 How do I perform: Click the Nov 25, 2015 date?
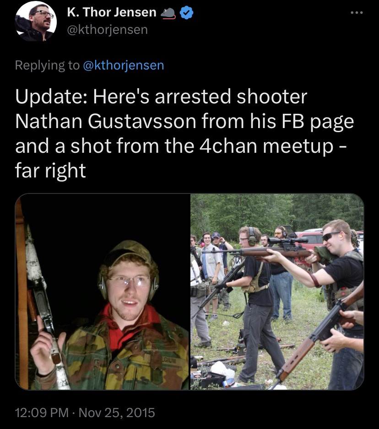117,413
